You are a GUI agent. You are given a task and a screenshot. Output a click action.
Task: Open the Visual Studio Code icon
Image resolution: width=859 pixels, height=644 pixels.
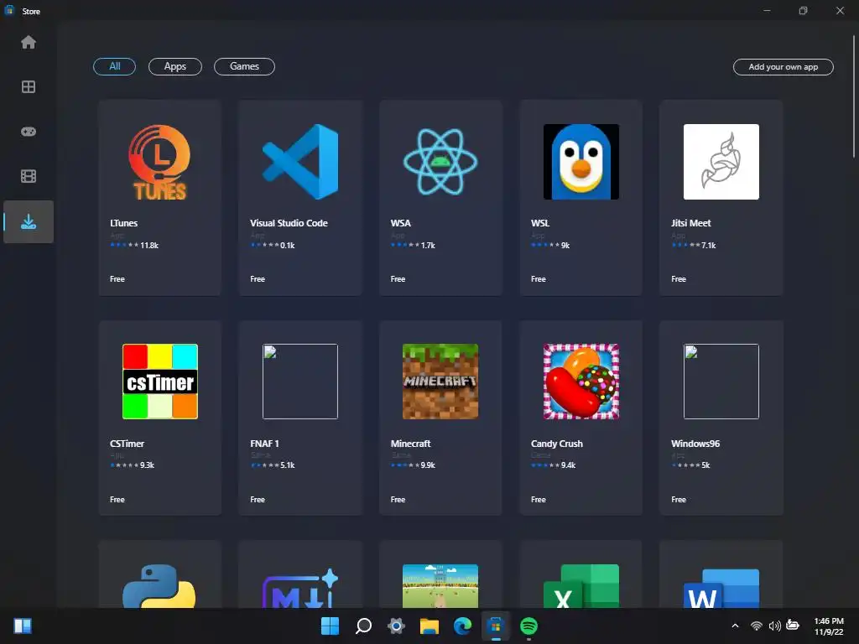(x=300, y=162)
